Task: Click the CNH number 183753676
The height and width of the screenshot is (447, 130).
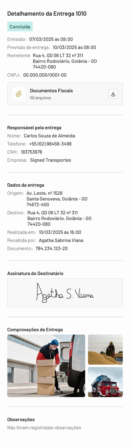Action: click(x=32, y=152)
